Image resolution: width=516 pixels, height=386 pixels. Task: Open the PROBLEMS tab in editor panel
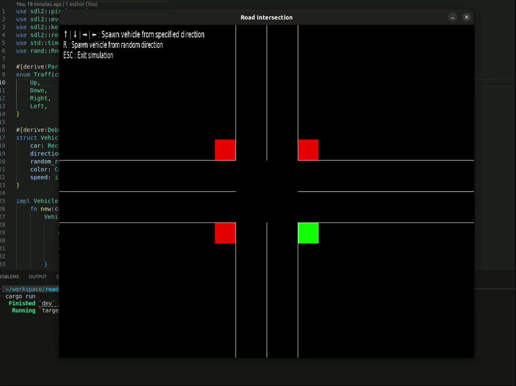coord(10,277)
